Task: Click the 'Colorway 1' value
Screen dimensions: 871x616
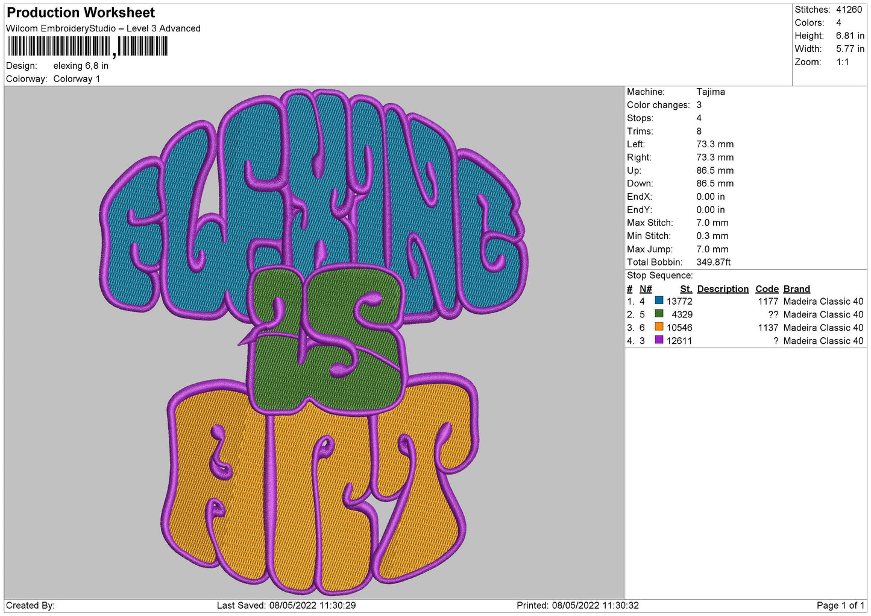Action: [x=77, y=79]
